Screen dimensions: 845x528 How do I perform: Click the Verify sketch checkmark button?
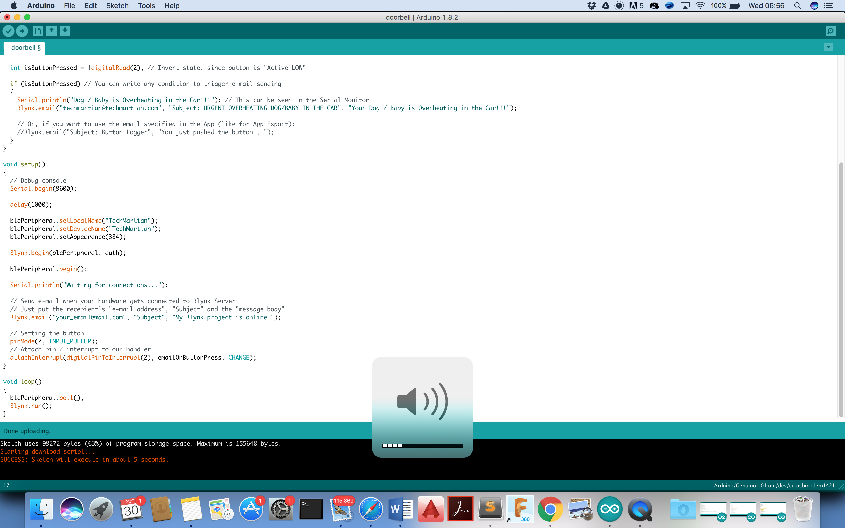[x=8, y=31]
